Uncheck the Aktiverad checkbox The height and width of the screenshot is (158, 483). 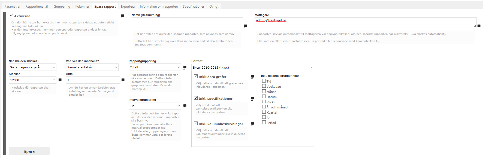(x=11, y=16)
